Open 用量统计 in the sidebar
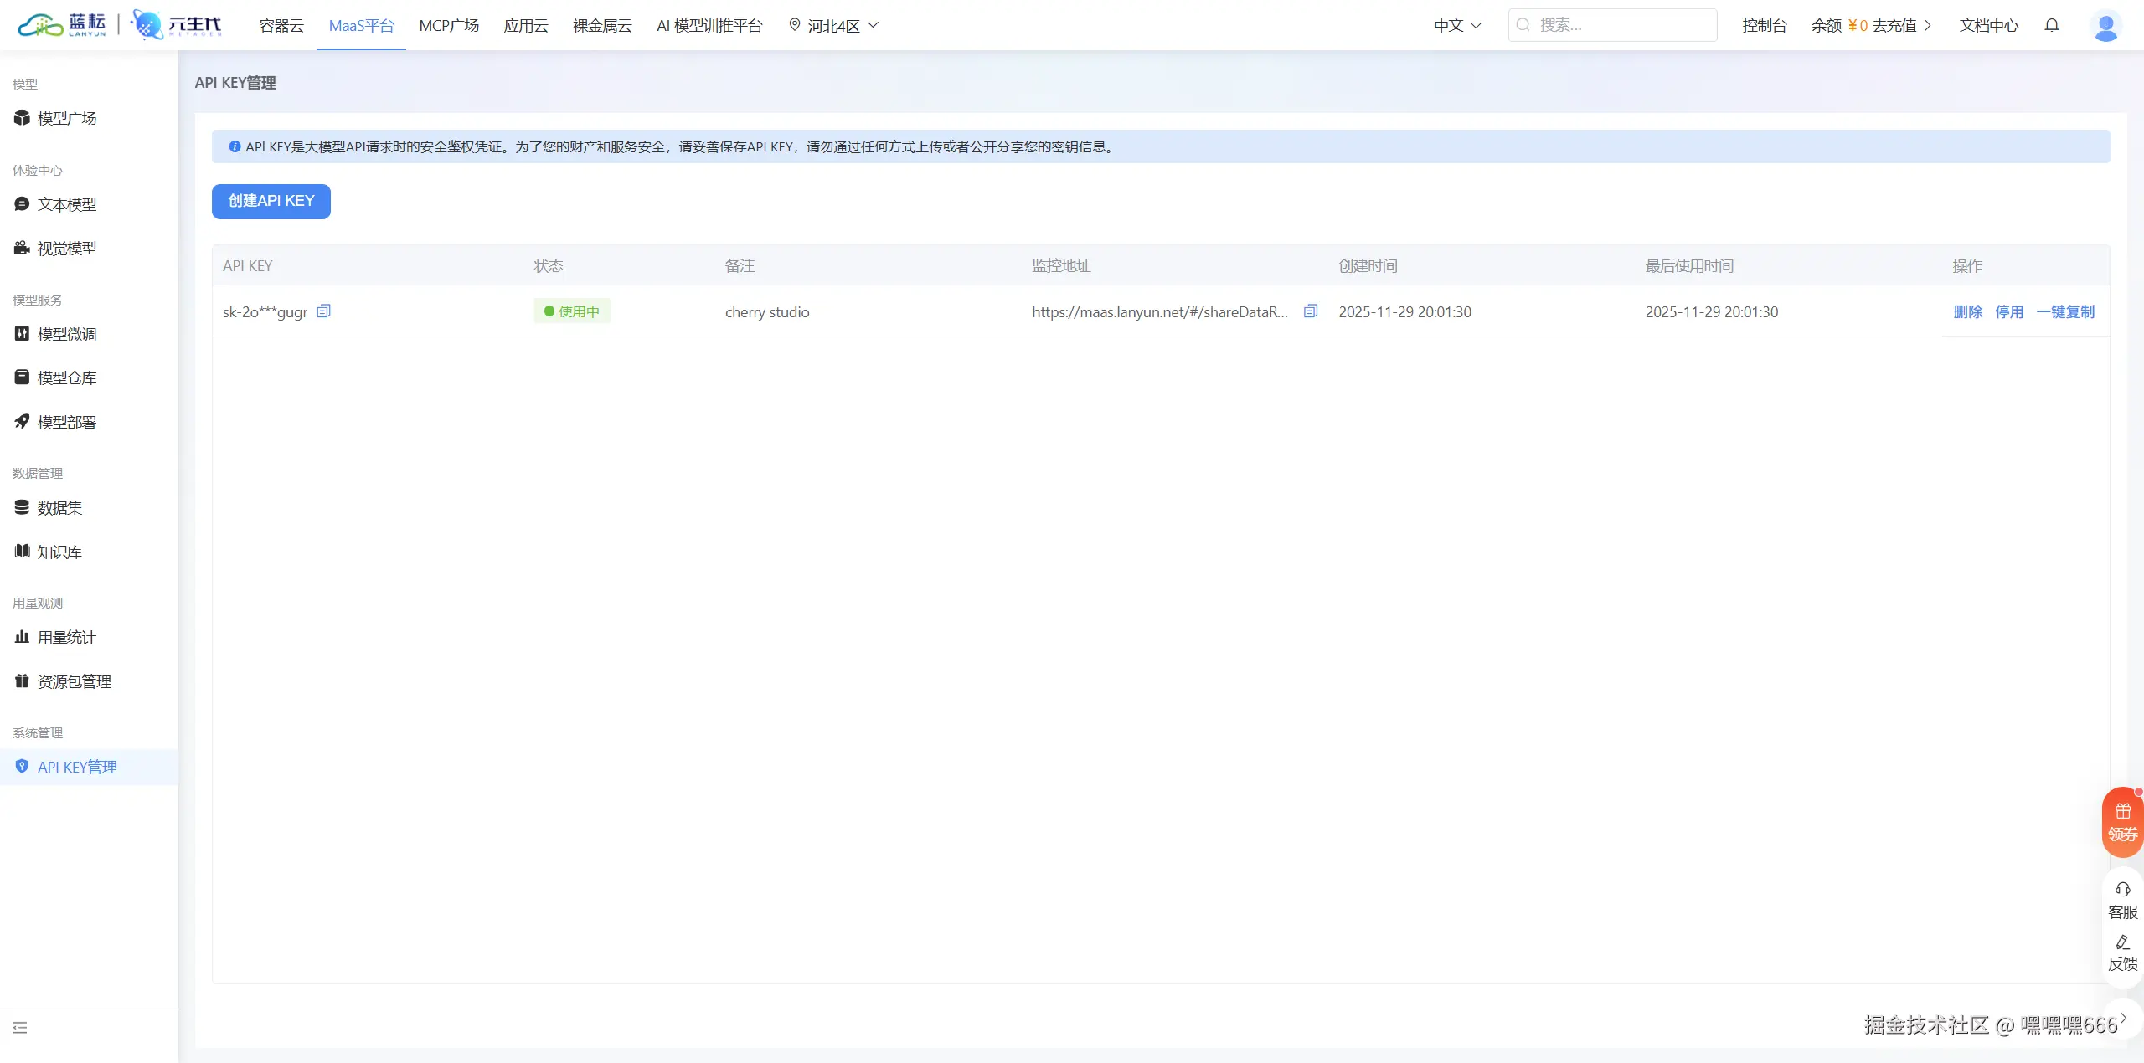Viewport: 2144px width, 1063px height. [x=67, y=638]
